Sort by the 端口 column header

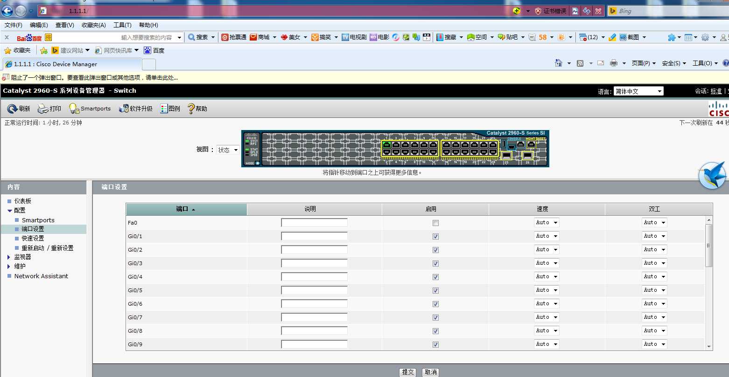(186, 209)
